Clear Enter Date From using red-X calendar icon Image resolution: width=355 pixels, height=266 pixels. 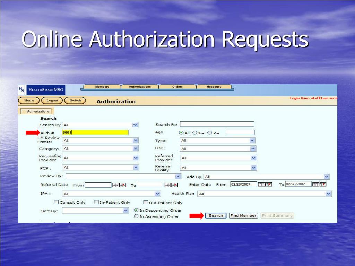(x=269, y=184)
